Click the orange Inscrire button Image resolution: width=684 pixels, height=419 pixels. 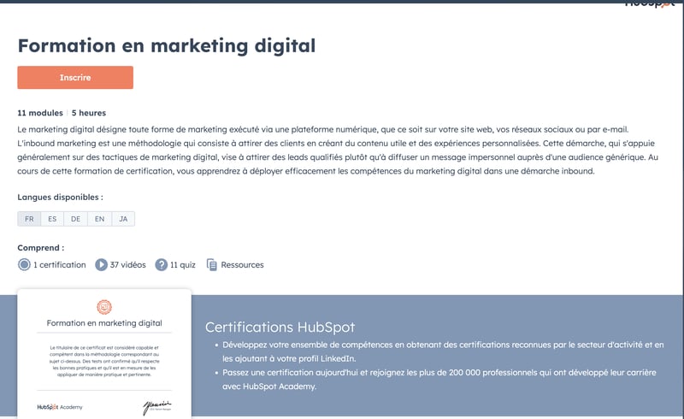75,77
